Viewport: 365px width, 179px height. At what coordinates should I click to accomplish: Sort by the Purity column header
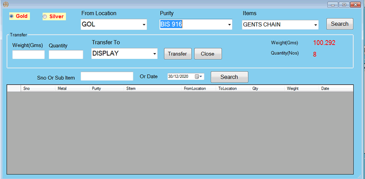(107, 88)
